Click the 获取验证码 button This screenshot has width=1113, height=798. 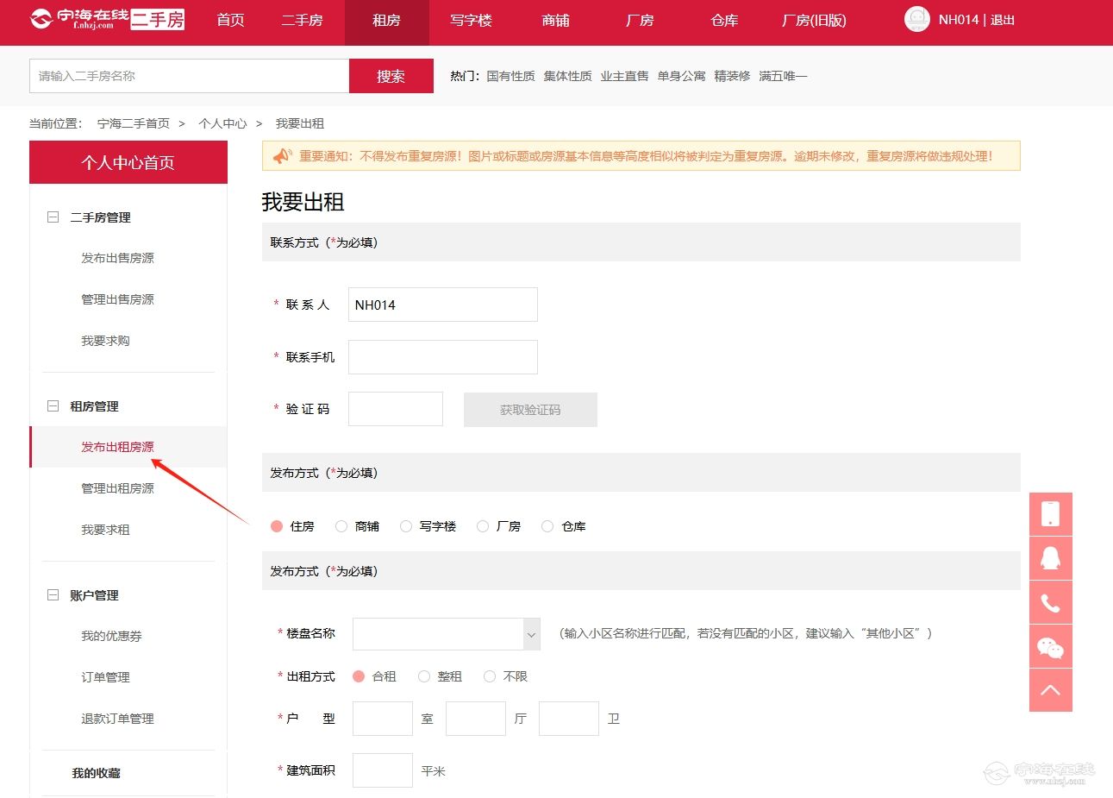(530, 410)
